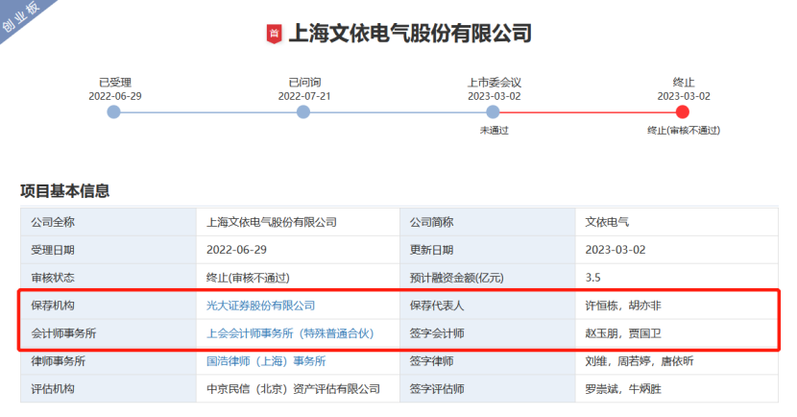Click the 许恒栋，胡亦非 value cell
The height and width of the screenshot is (417, 797).
pos(677,306)
